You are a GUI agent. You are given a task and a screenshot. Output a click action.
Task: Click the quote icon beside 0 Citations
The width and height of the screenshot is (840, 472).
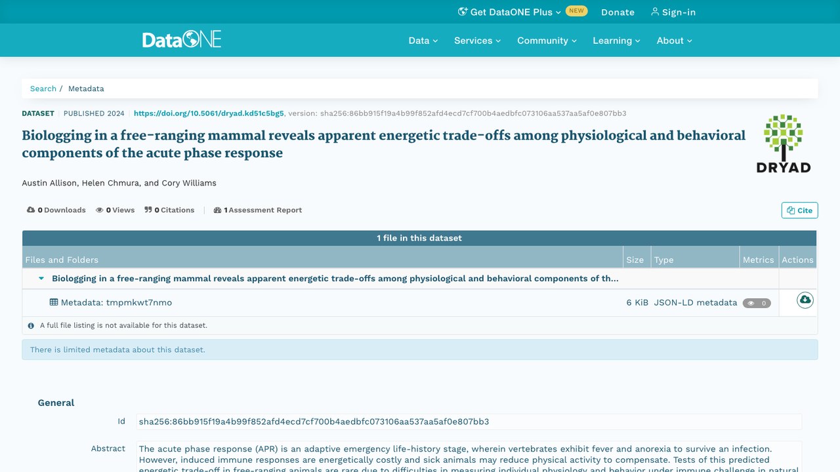[x=148, y=210]
